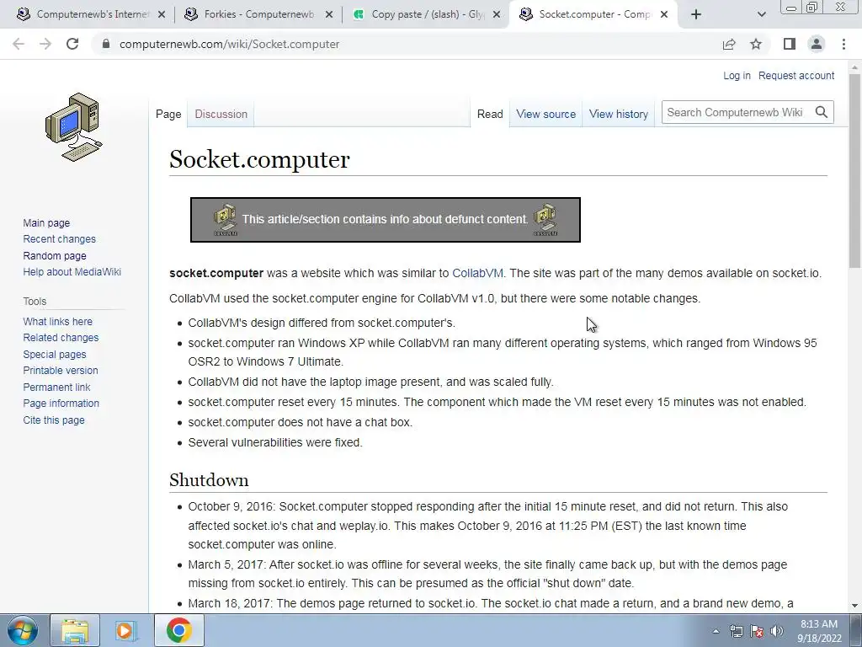Open the side panel icon in Chrome toolbar

pyautogui.click(x=790, y=44)
